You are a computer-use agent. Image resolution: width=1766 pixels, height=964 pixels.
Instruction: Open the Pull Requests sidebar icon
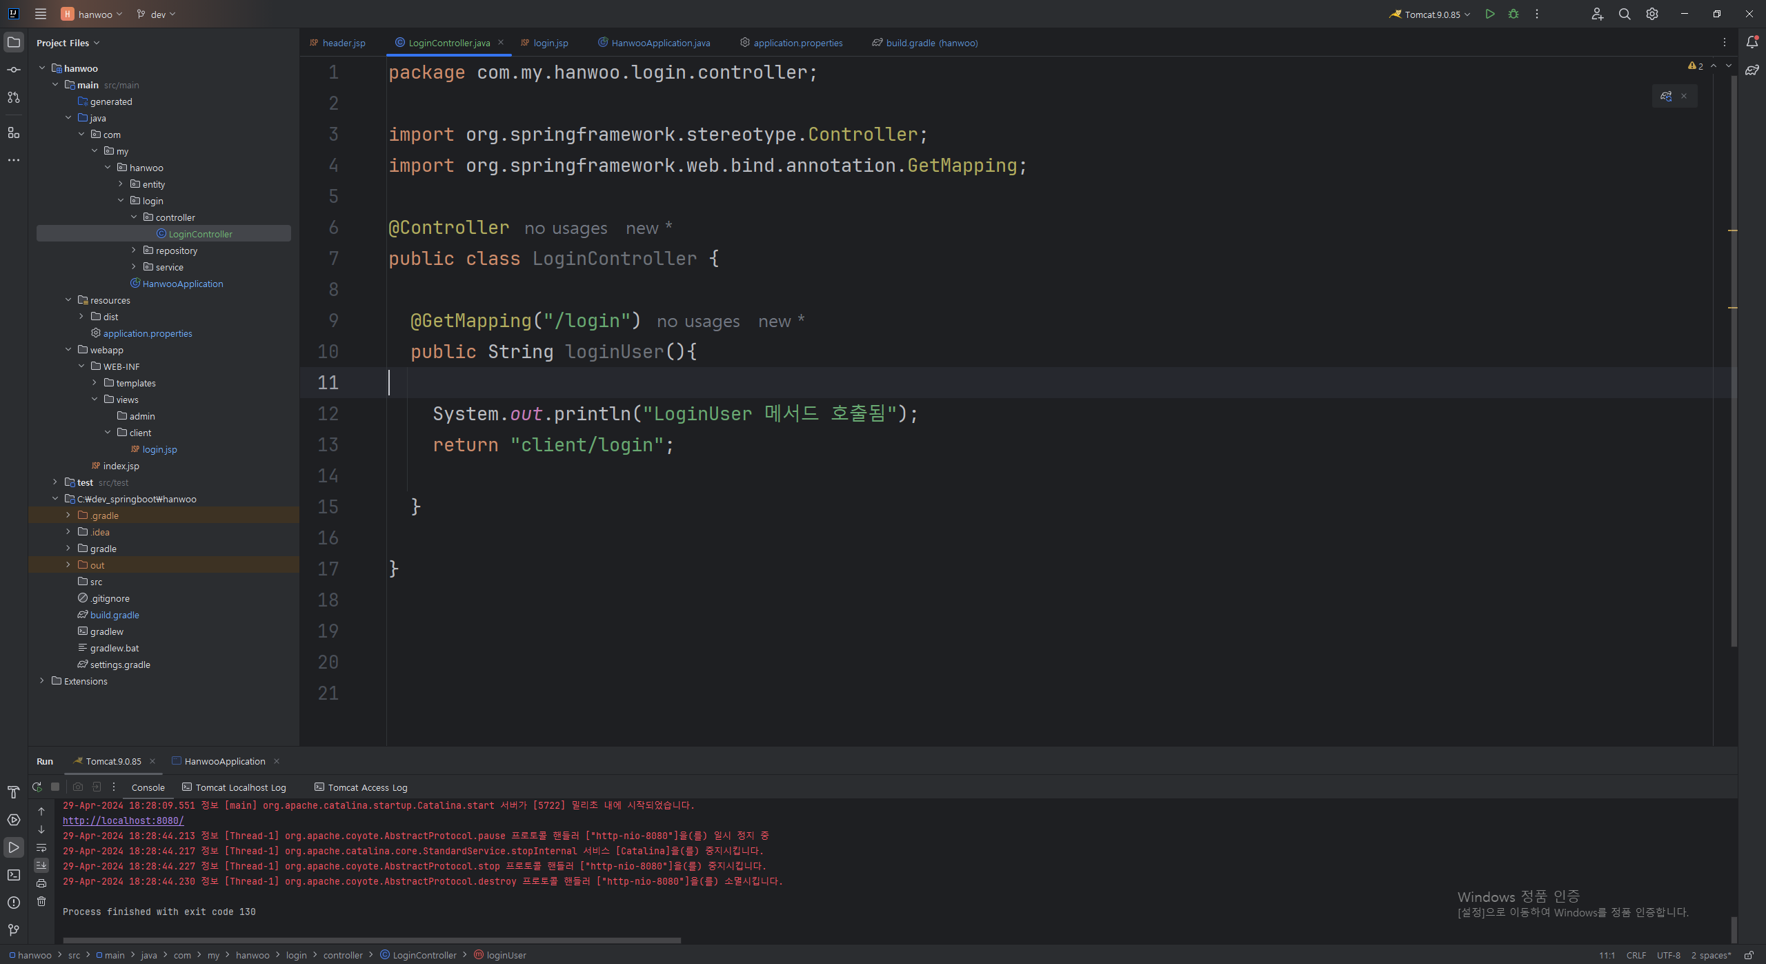(14, 97)
